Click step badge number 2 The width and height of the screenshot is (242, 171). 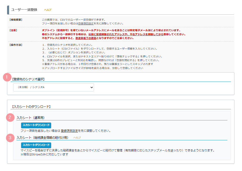point(10,117)
